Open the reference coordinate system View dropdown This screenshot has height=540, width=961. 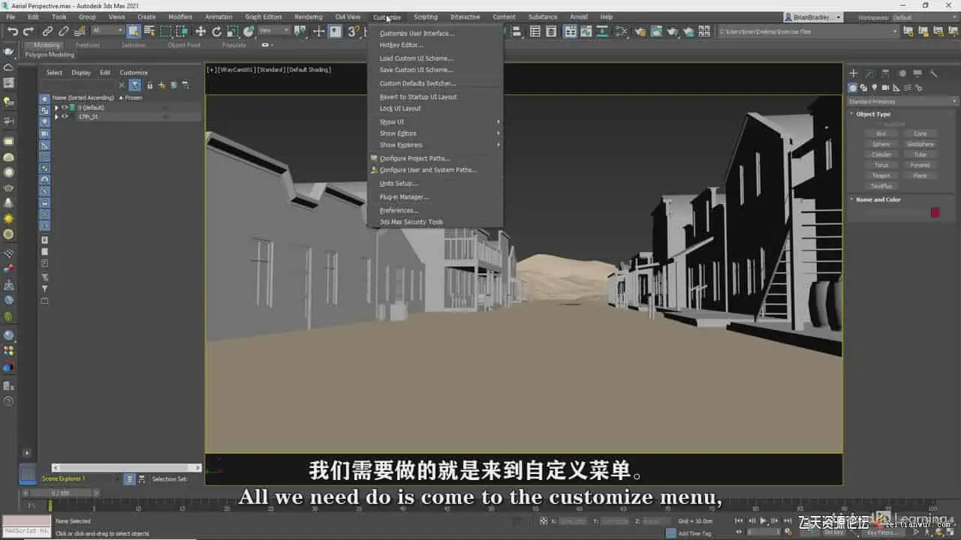274,31
